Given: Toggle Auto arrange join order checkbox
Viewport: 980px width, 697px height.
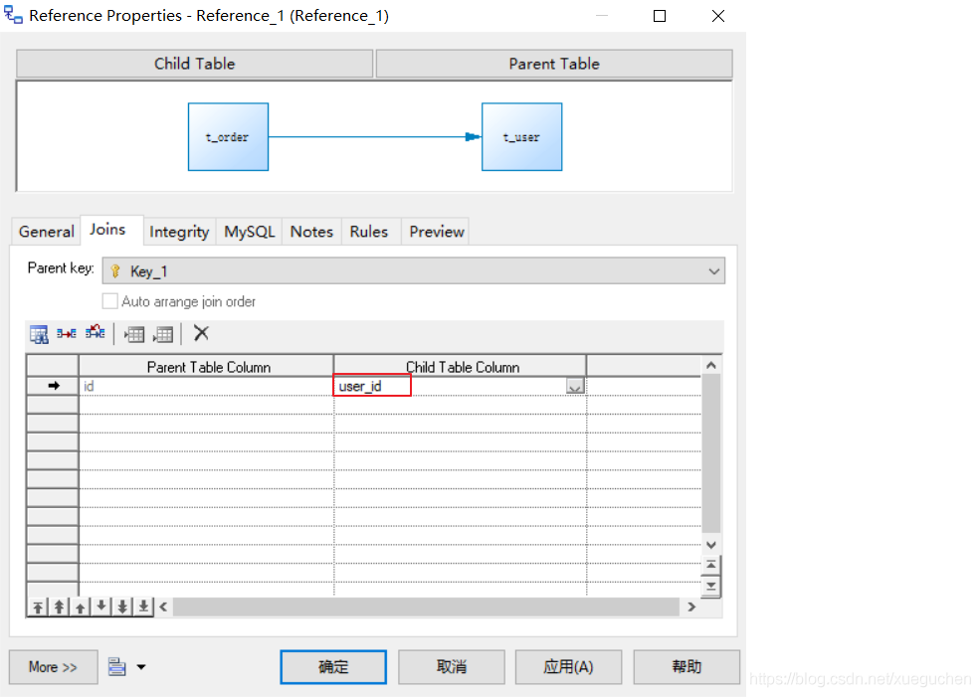Looking at the screenshot, I should tap(110, 301).
